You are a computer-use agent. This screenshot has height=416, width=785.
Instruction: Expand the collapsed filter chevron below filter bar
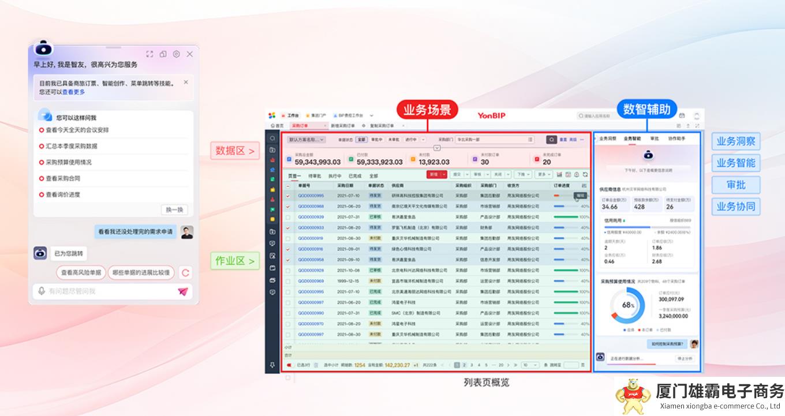pos(437,148)
